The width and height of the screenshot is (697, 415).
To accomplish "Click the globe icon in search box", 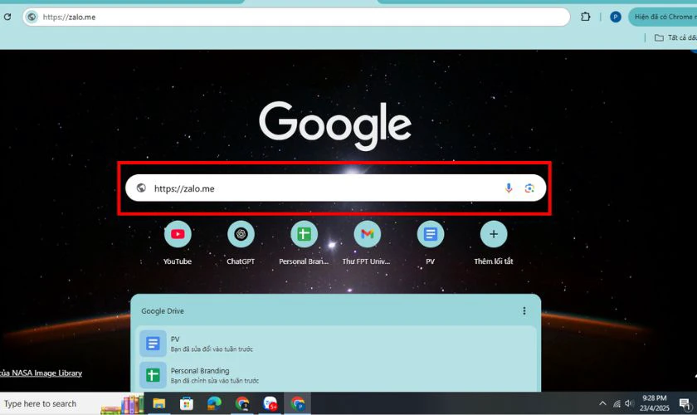I will (x=141, y=188).
